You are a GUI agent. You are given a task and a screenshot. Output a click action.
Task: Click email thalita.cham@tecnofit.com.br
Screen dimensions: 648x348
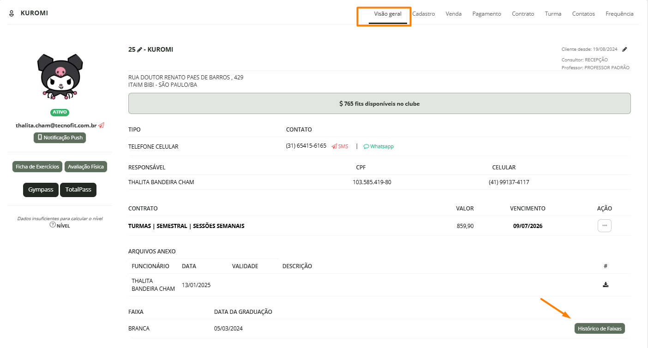[56, 125]
